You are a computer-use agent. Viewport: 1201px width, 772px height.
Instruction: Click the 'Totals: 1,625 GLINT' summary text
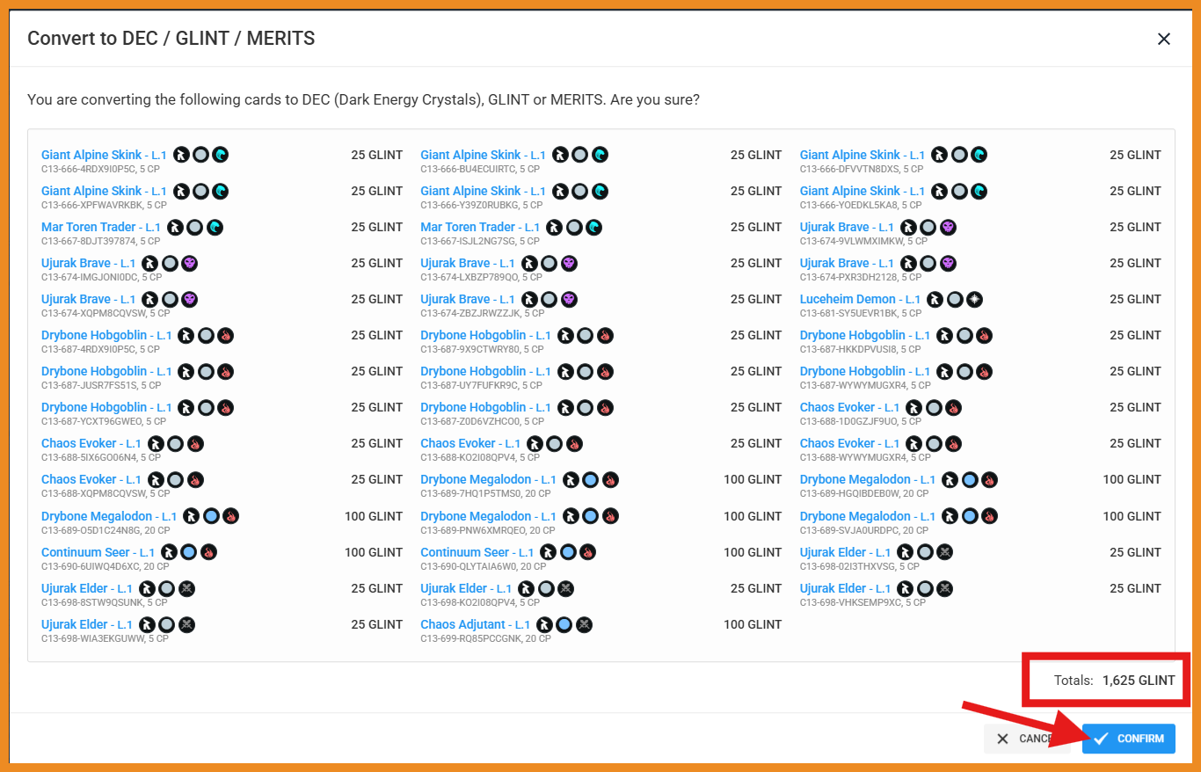pos(1114,681)
